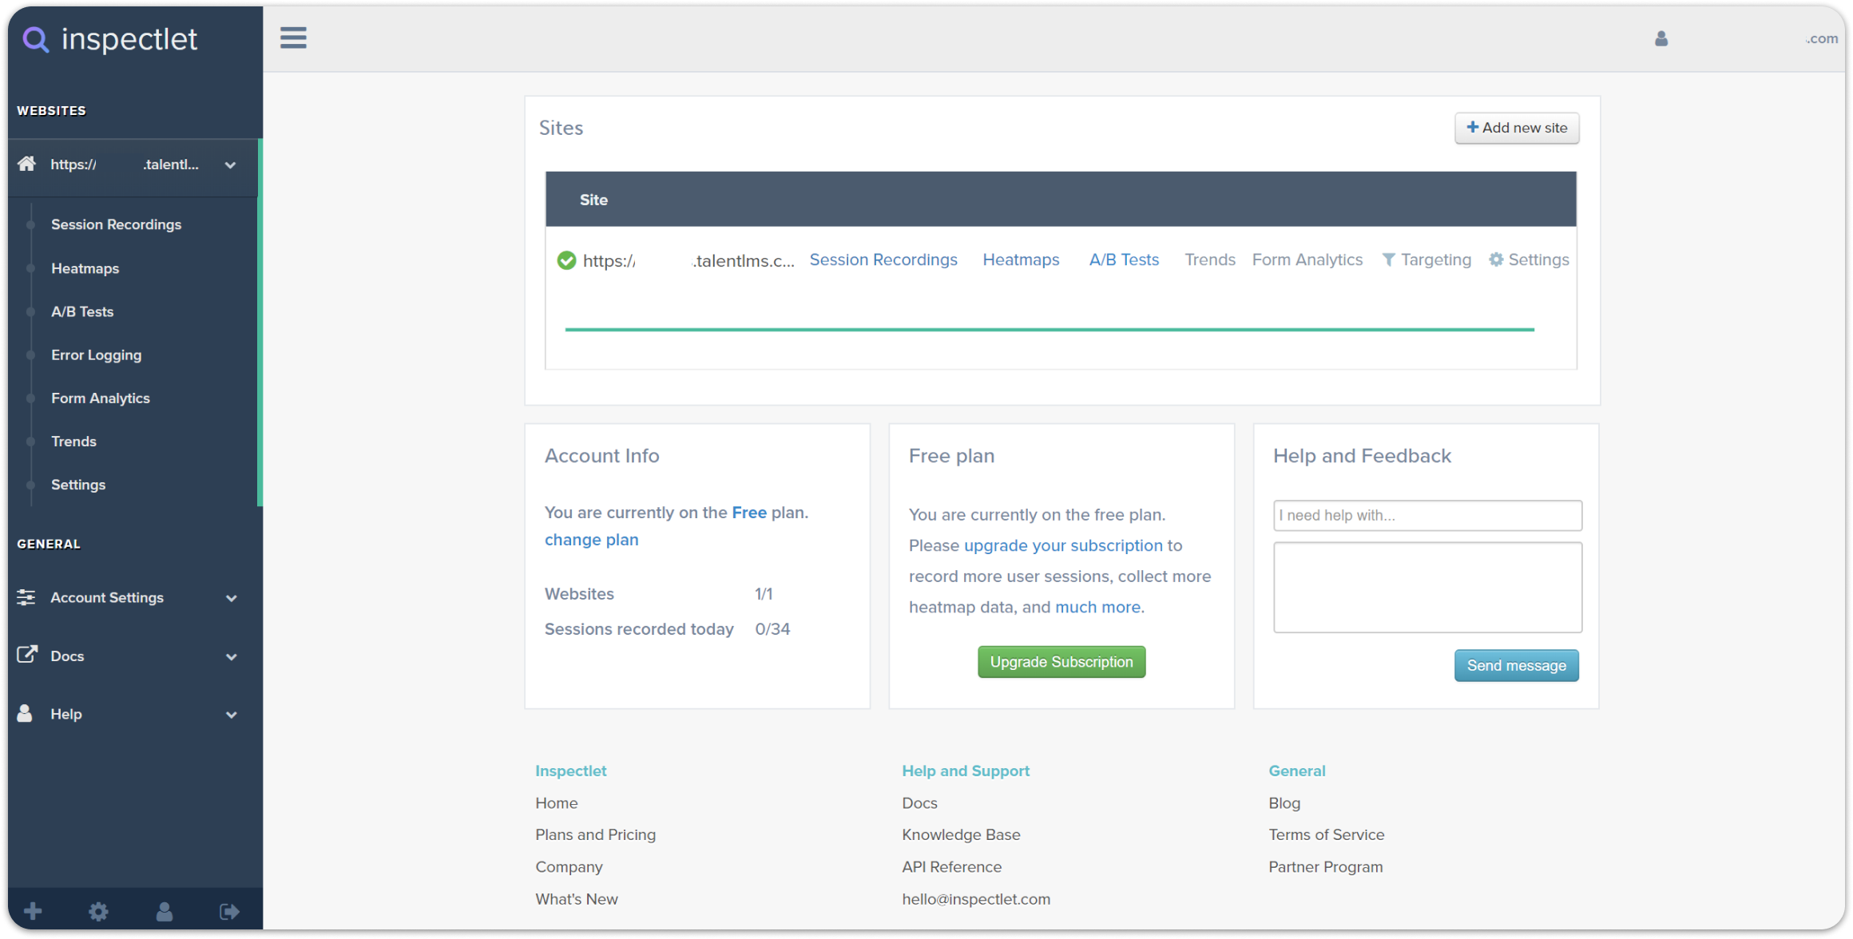
Task: Click the site URL in the Sites table
Action: [x=688, y=261]
